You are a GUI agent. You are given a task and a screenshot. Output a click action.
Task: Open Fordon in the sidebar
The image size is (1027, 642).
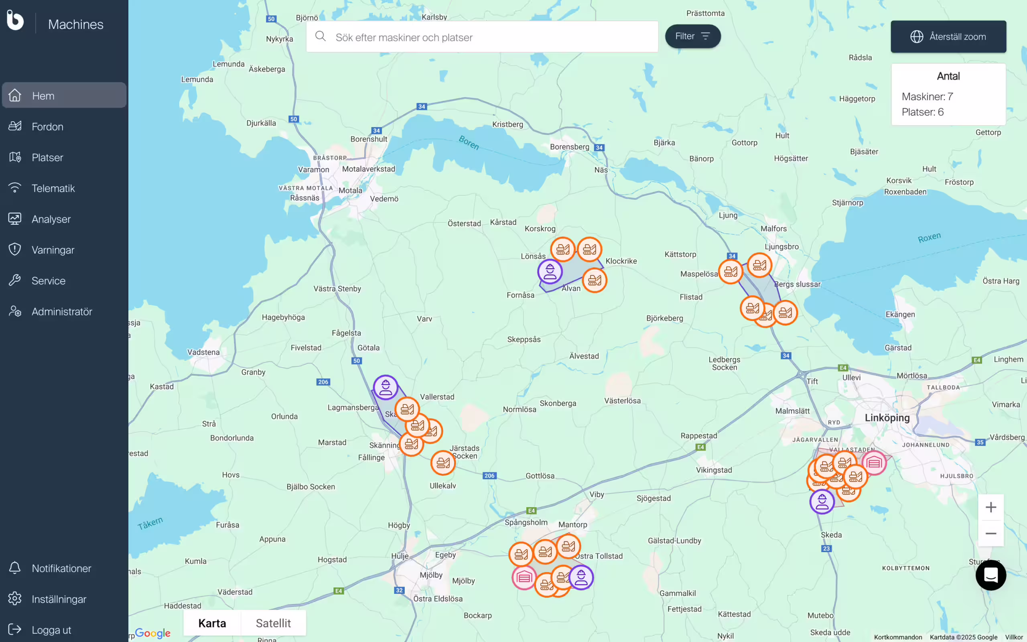coord(47,126)
